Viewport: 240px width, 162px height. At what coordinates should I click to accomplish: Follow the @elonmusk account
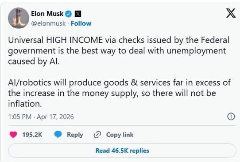[81, 23]
